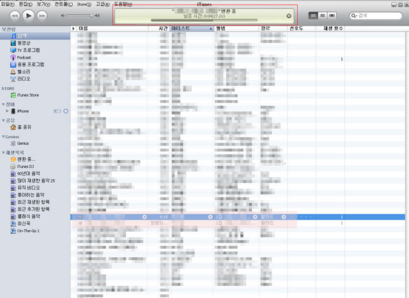Skip back to previous track
The image size is (409, 298).
pyautogui.click(x=15, y=16)
